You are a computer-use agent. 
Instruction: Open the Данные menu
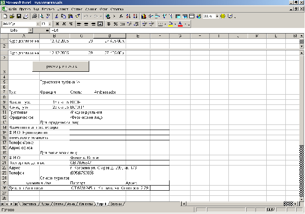pos(91,9)
